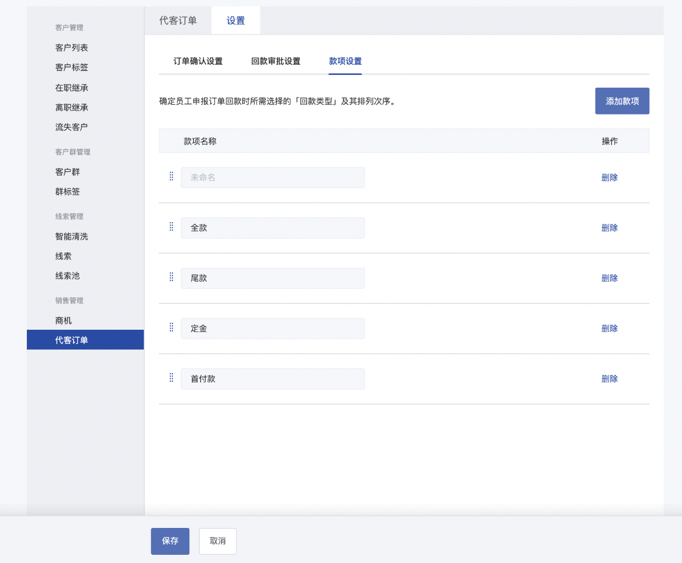This screenshot has width=682, height=563.
Task: Open 客户列表 in the sidebar
Action: click(x=72, y=47)
